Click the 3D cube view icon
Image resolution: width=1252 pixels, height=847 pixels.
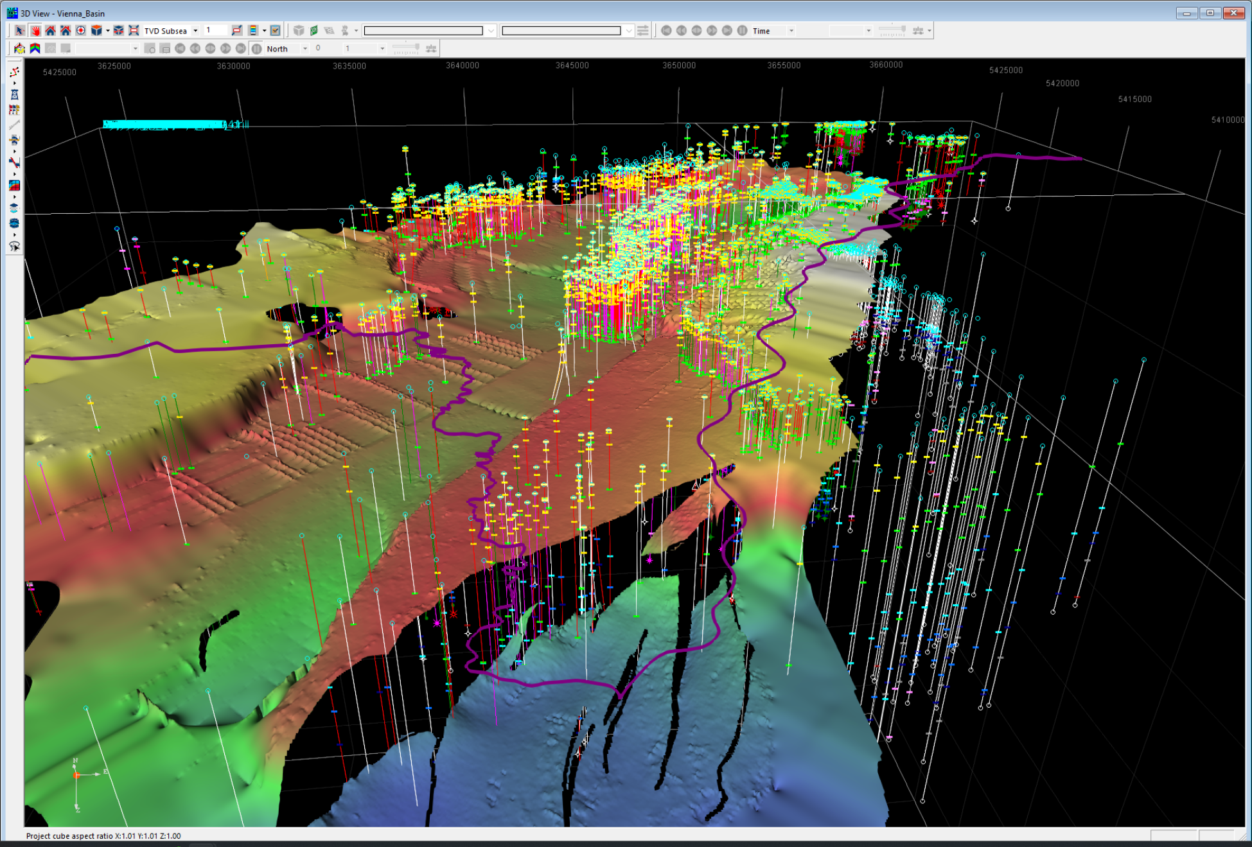pyautogui.click(x=96, y=30)
